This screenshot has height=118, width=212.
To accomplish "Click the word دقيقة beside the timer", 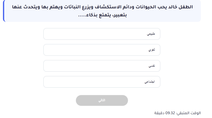I will (x=160, y=113).
